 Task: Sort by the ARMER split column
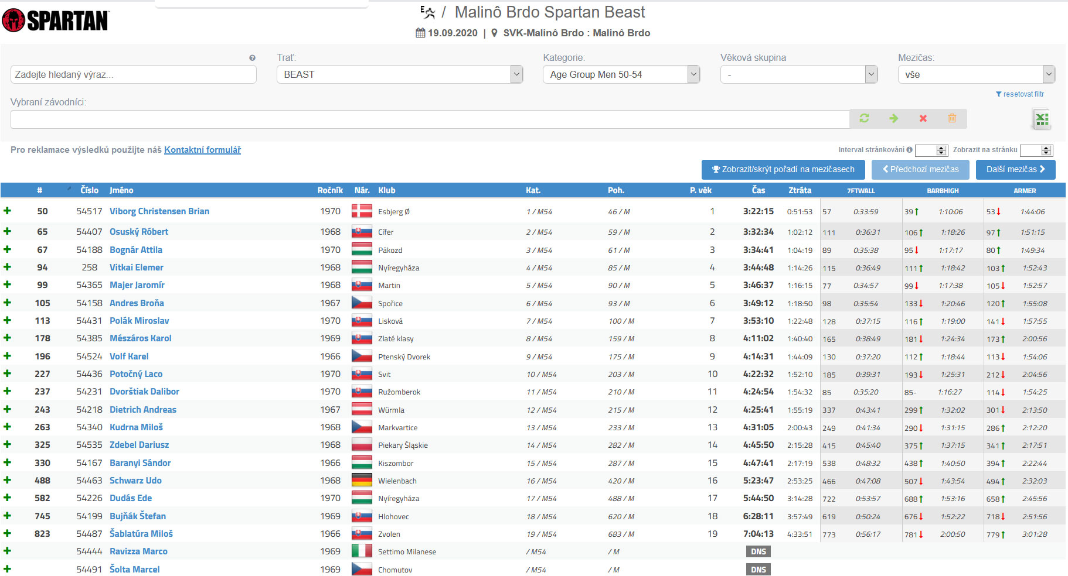[x=1025, y=191]
